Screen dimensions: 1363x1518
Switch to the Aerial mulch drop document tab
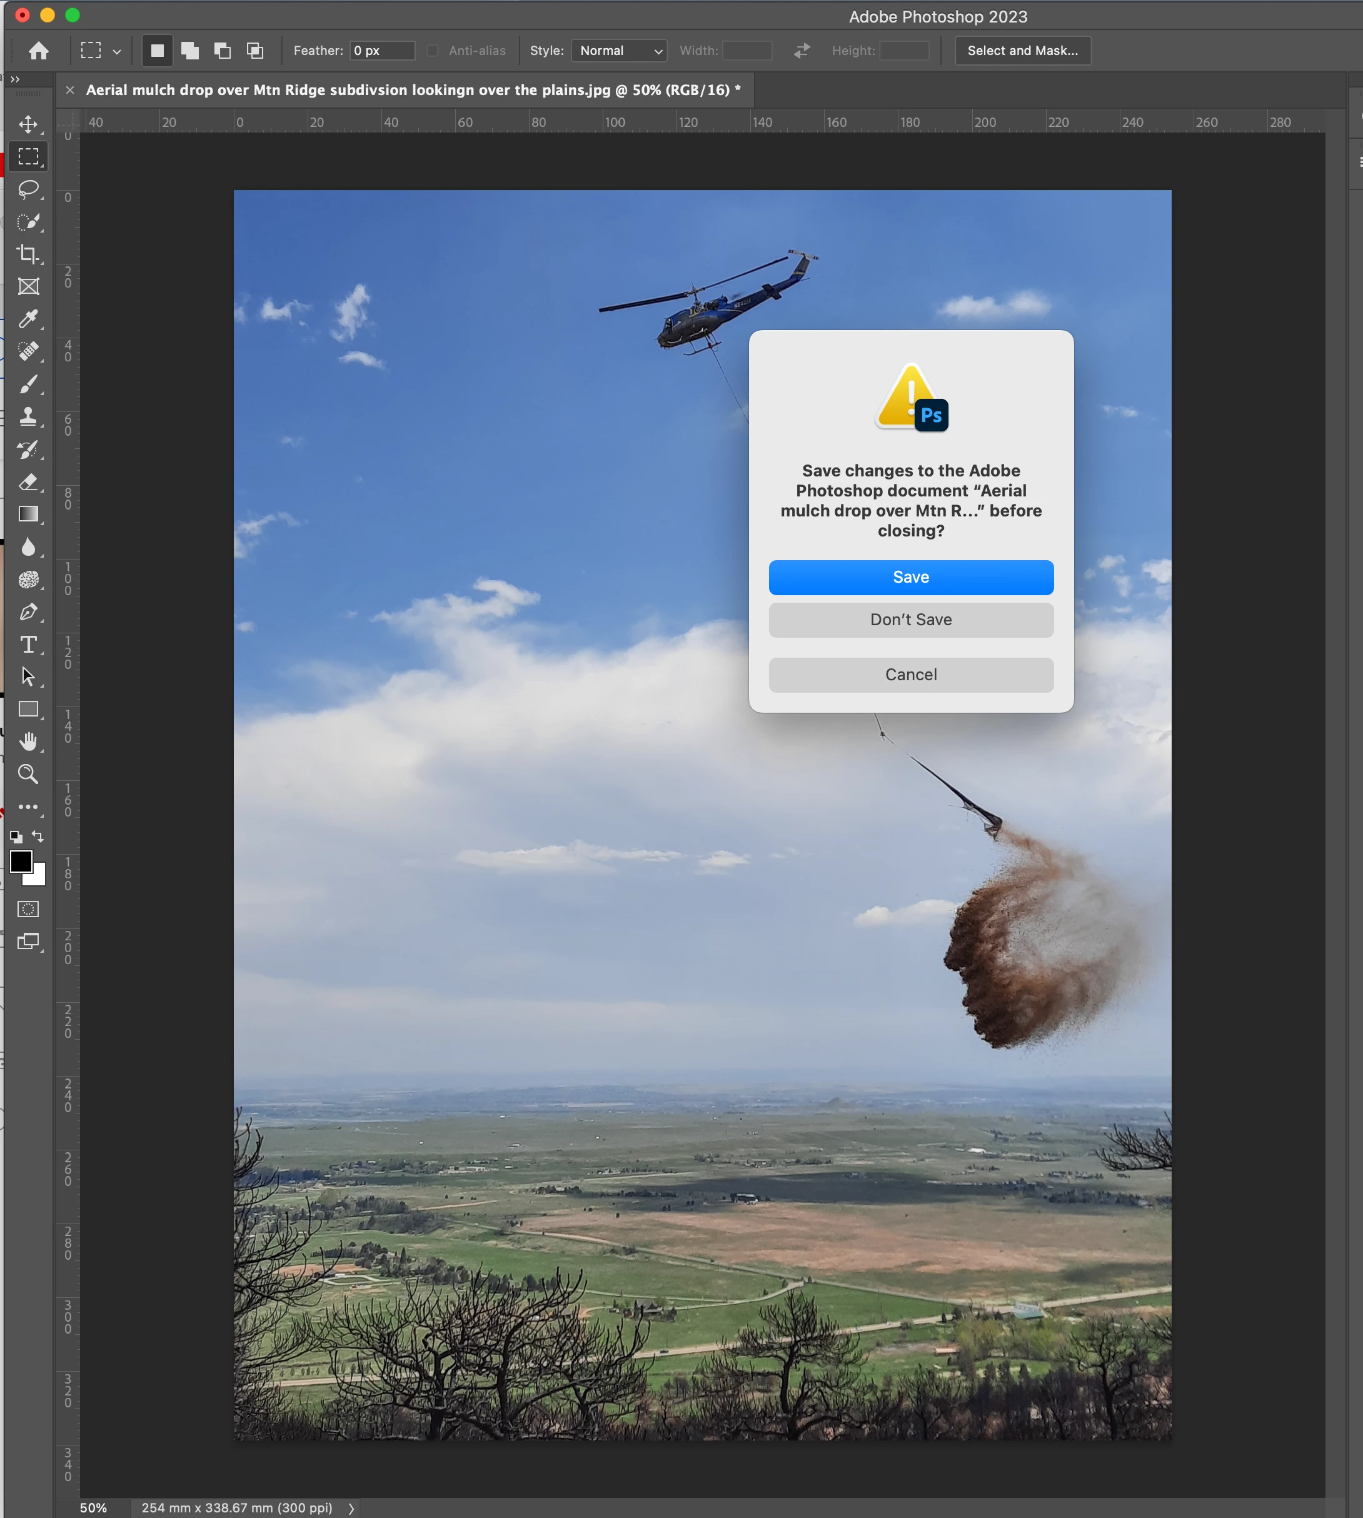pos(413,90)
